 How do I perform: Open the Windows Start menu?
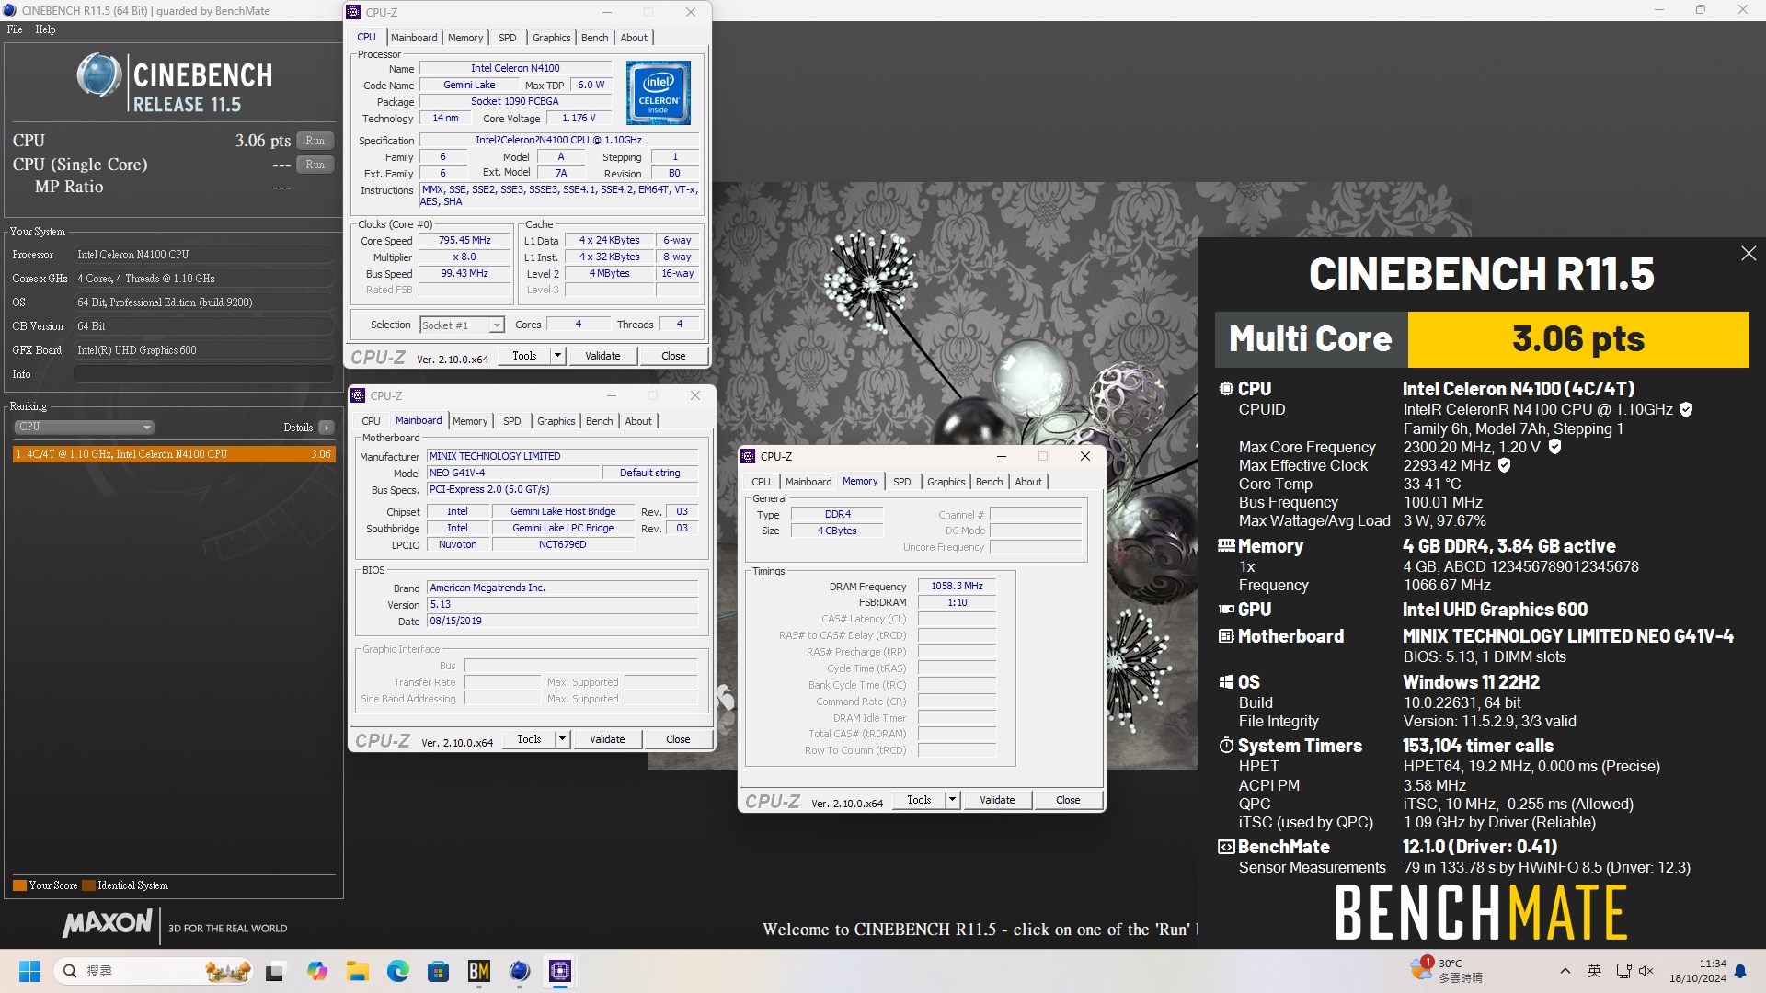click(29, 971)
